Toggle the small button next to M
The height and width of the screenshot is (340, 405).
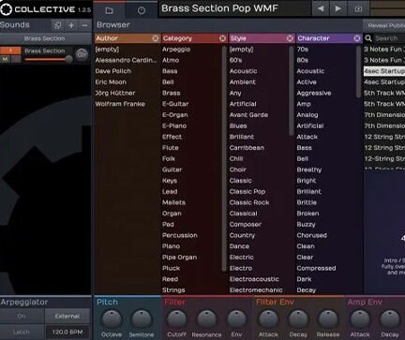click(x=16, y=59)
